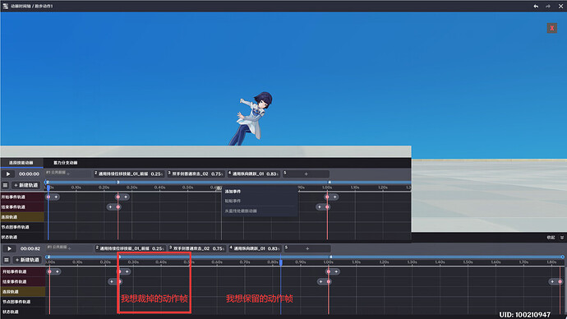This screenshot has width=567, height=319.
Task: Click 新建轨道 in the 00:00:82 panel
Action: (x=27, y=260)
